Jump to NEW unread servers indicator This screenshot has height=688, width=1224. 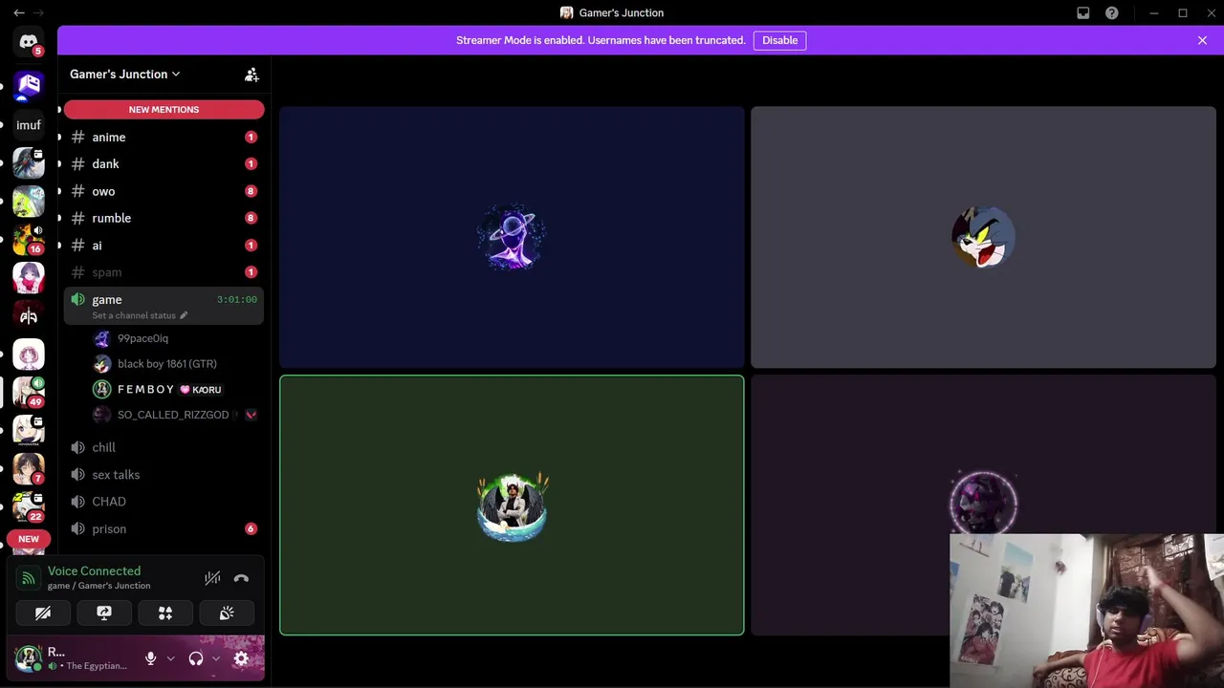[x=29, y=539]
